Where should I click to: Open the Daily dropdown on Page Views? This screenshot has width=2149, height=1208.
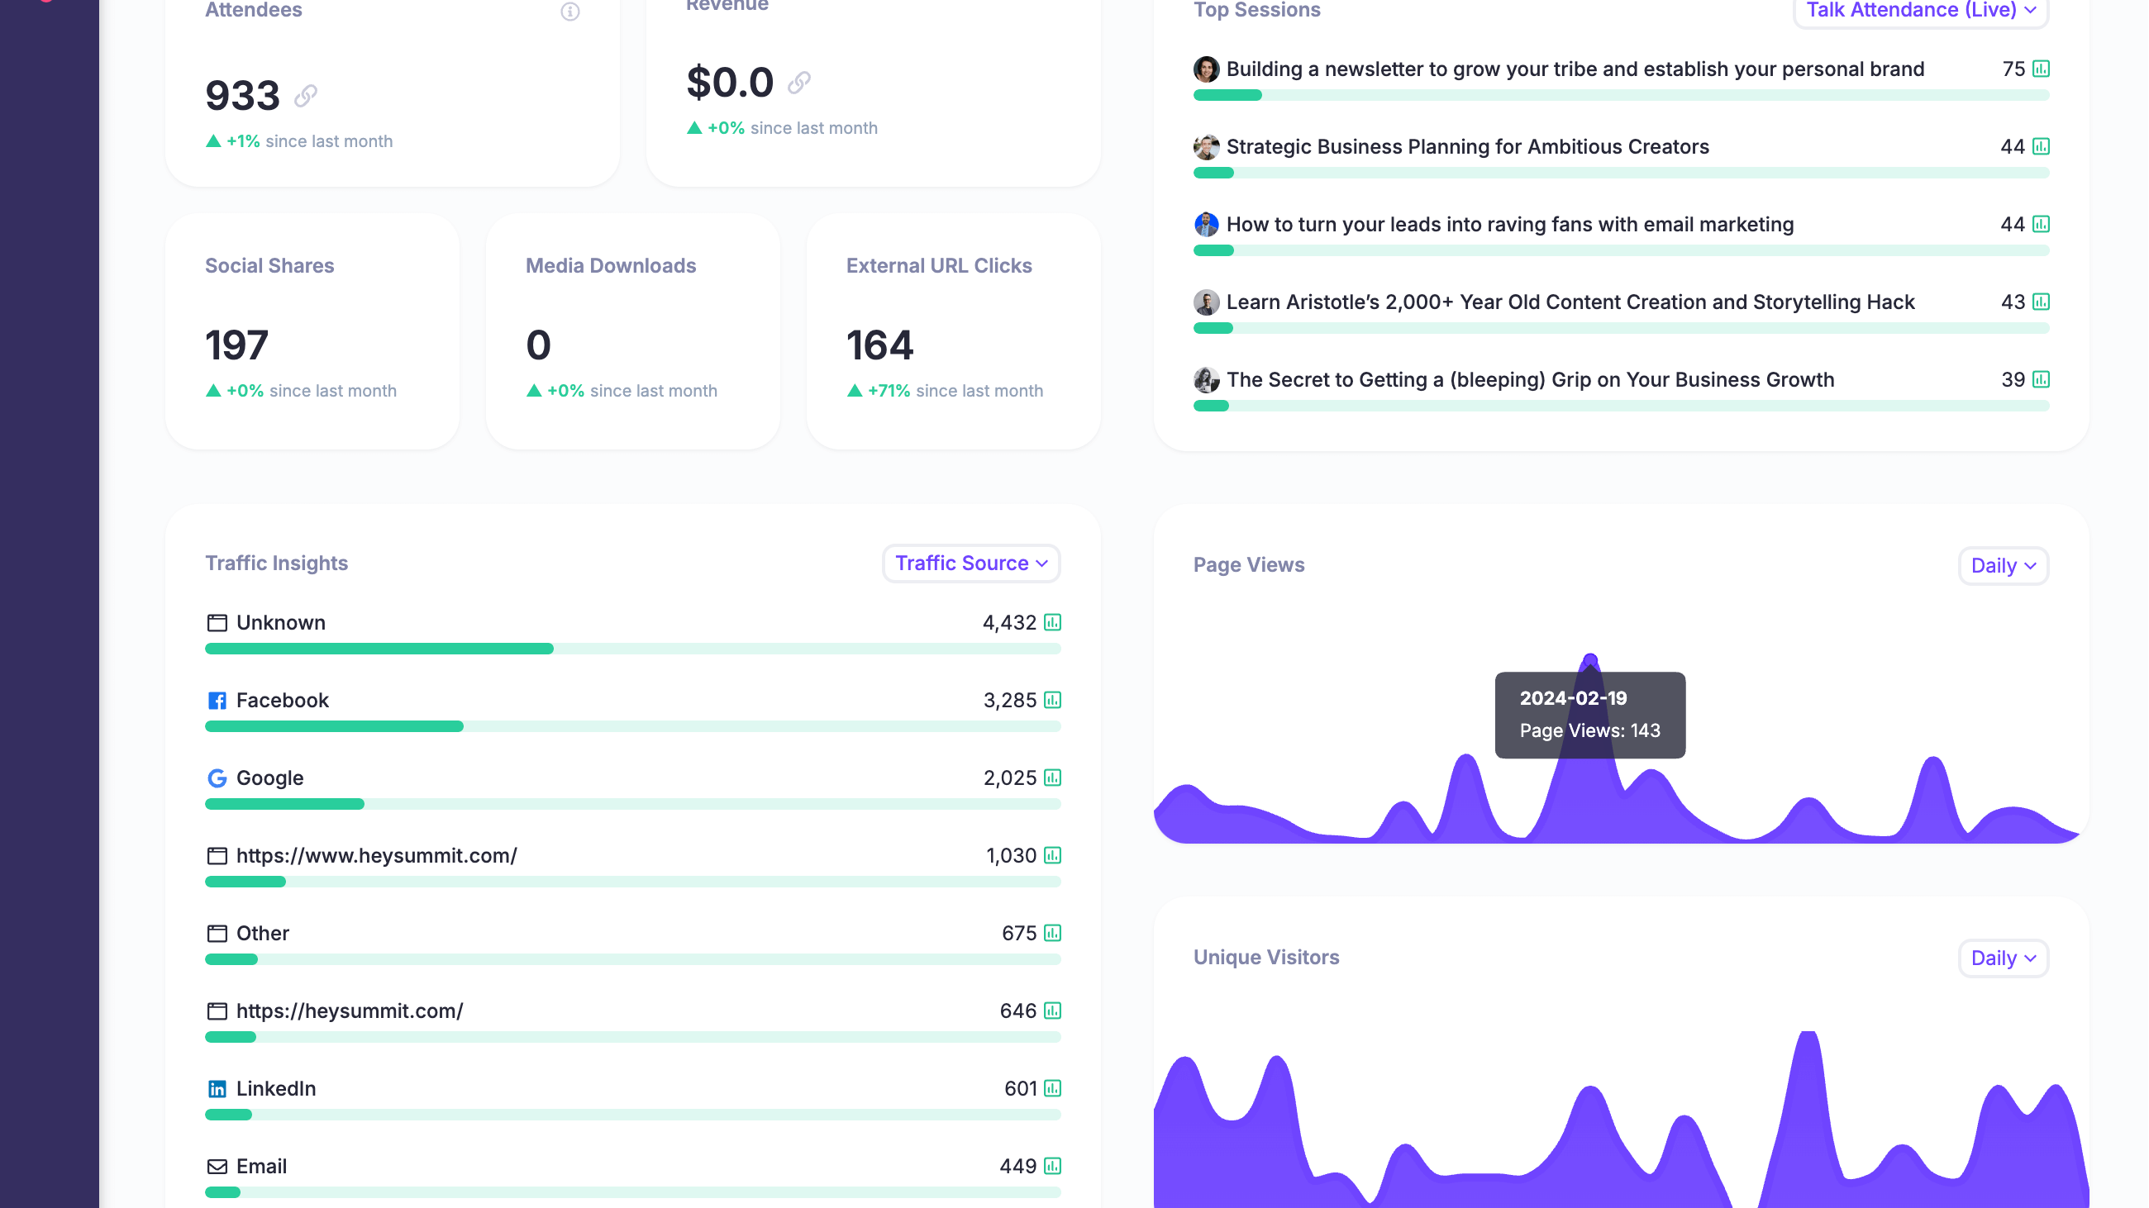tap(2002, 565)
